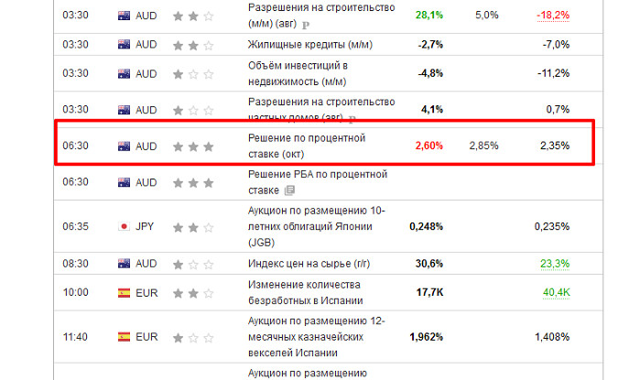
Task: Open 'Индекс цен на сырье (г/г)' event
Action: 307,264
